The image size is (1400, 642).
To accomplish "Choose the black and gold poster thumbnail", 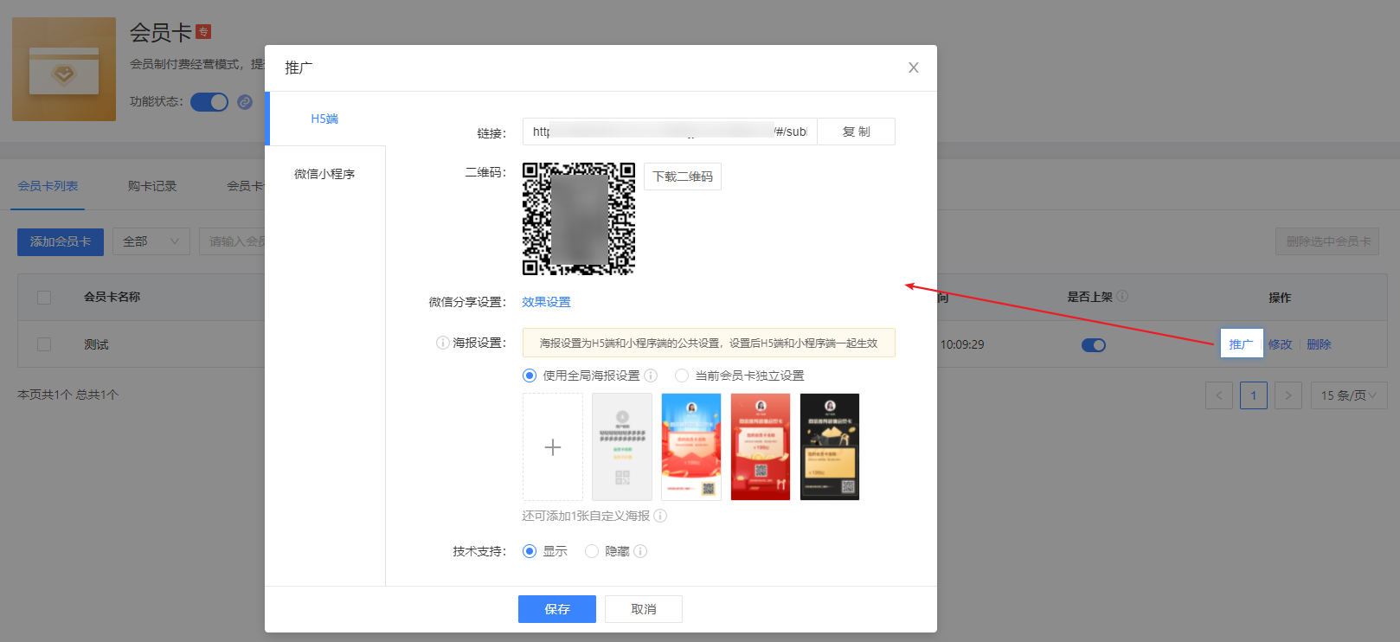I will click(x=830, y=447).
